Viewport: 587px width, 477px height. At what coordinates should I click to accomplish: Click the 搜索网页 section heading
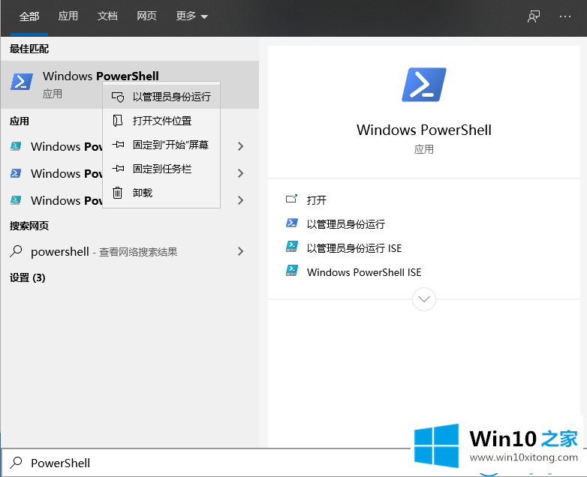(29, 226)
